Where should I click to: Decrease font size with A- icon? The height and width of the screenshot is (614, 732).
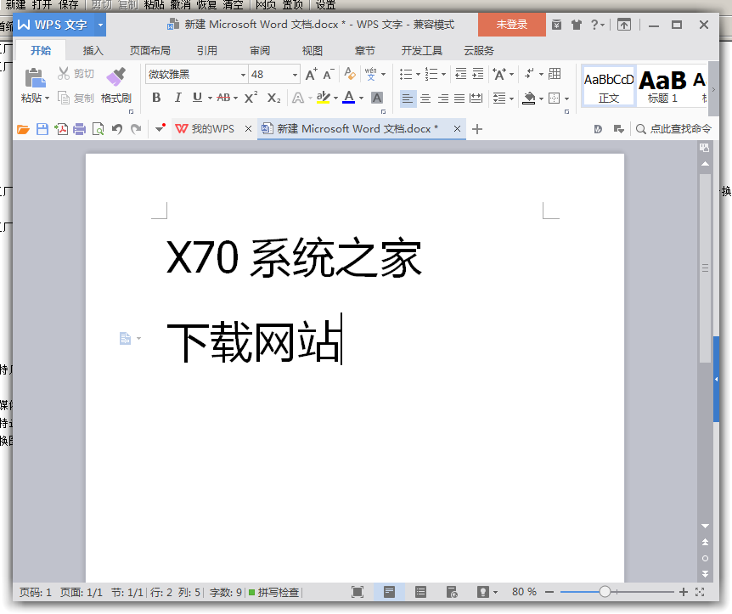329,74
